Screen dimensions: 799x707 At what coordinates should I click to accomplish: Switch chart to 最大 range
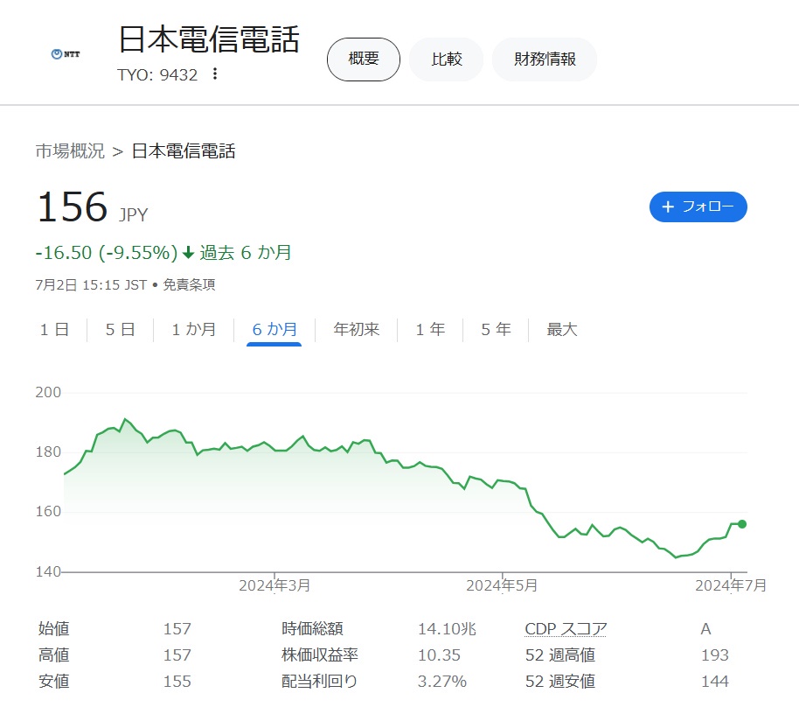(562, 330)
